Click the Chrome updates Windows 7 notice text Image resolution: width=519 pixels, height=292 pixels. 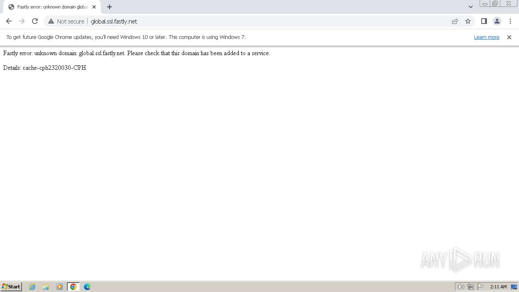pyautogui.click(x=126, y=37)
